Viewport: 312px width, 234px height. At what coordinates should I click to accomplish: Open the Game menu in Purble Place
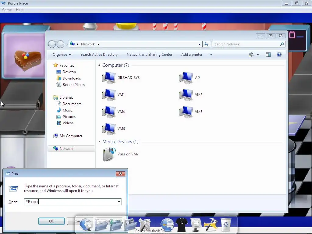click(7, 10)
